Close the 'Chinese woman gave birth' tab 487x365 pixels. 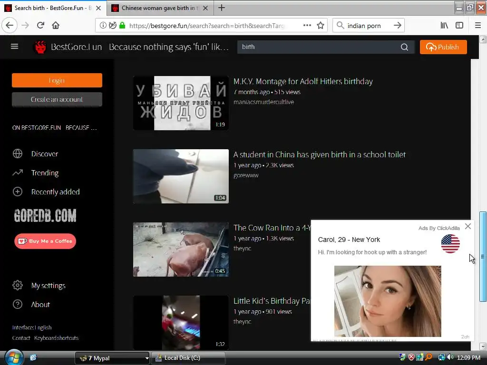[205, 8]
